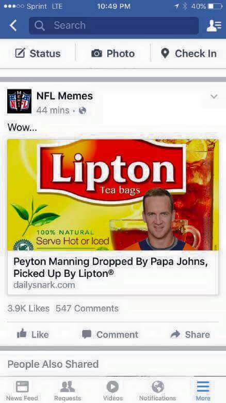The image size is (226, 403).
Task: Tap the camera Photo icon
Action: pos(97,53)
